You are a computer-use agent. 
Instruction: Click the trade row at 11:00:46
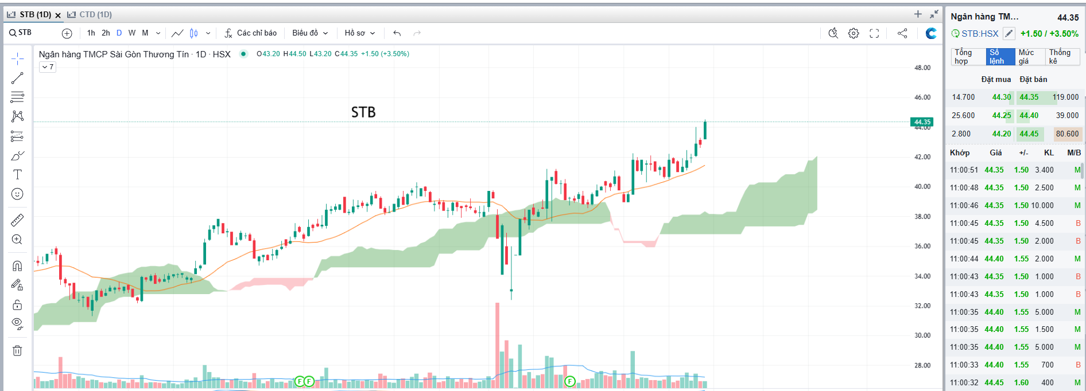pyautogui.click(x=1015, y=205)
